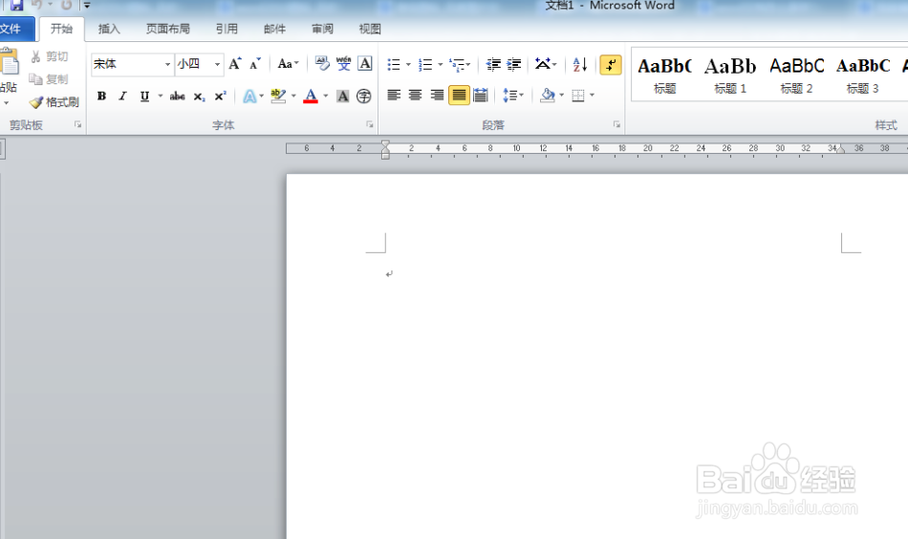Expand numbering style dropdown arrow
The width and height of the screenshot is (908, 539).
point(440,64)
